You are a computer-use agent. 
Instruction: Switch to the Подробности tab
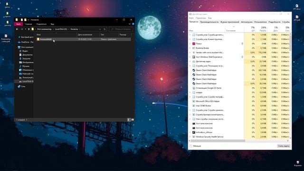(275, 22)
